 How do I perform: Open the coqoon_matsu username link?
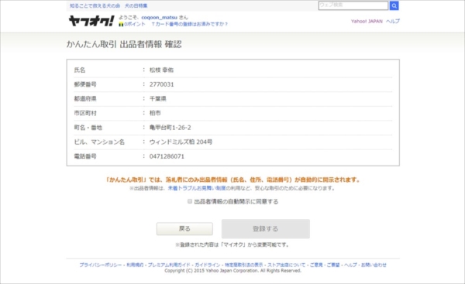click(x=159, y=18)
